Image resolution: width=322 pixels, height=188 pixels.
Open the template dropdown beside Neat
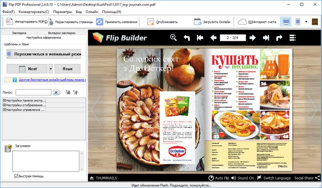tap(50, 69)
